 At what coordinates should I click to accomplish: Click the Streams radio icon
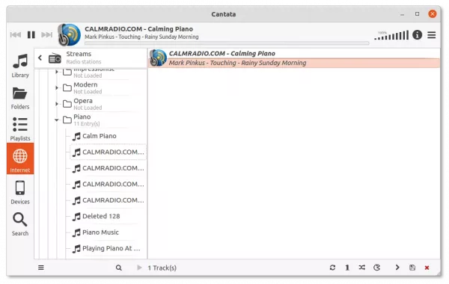tap(55, 58)
